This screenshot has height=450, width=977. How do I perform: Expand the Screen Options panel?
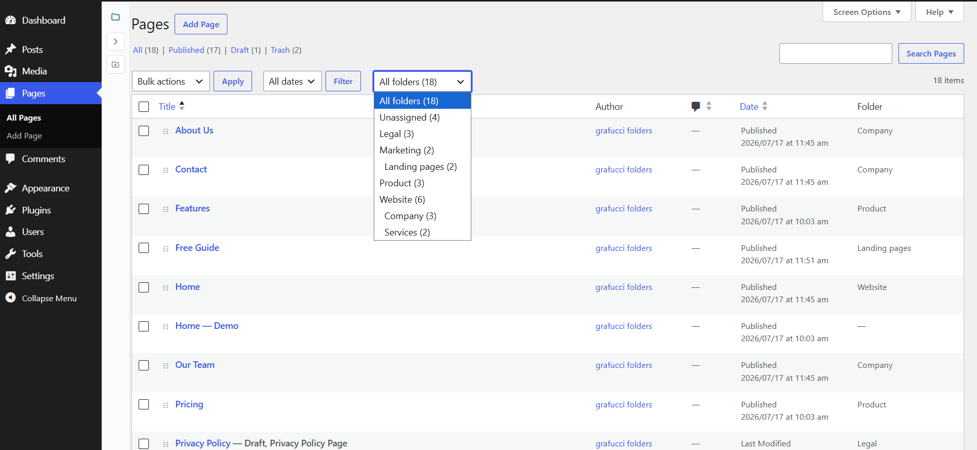(x=867, y=12)
